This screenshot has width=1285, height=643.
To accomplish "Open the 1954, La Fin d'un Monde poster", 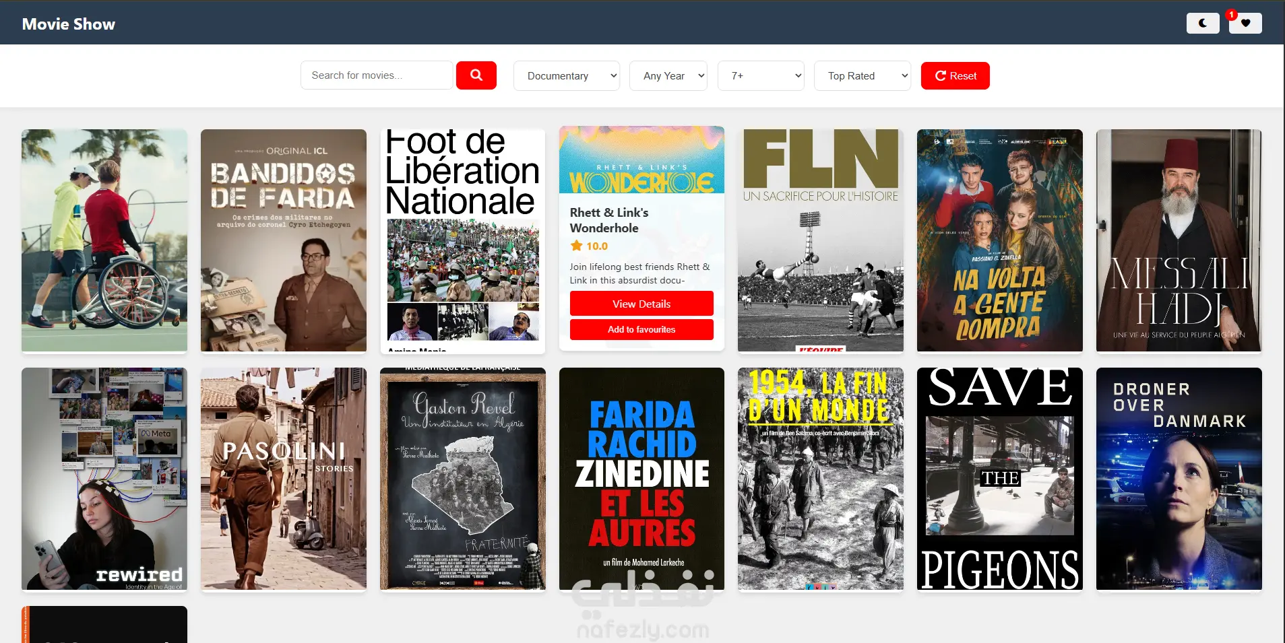I will [x=821, y=479].
